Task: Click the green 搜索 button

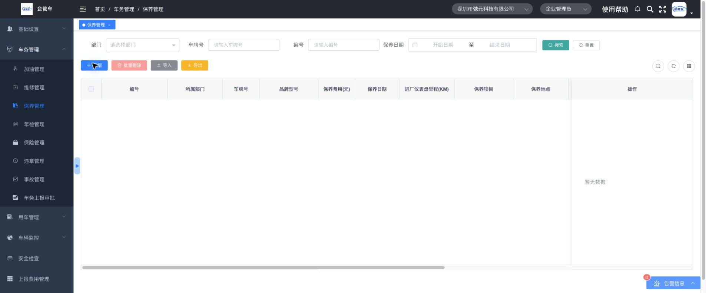Action: click(x=556, y=45)
